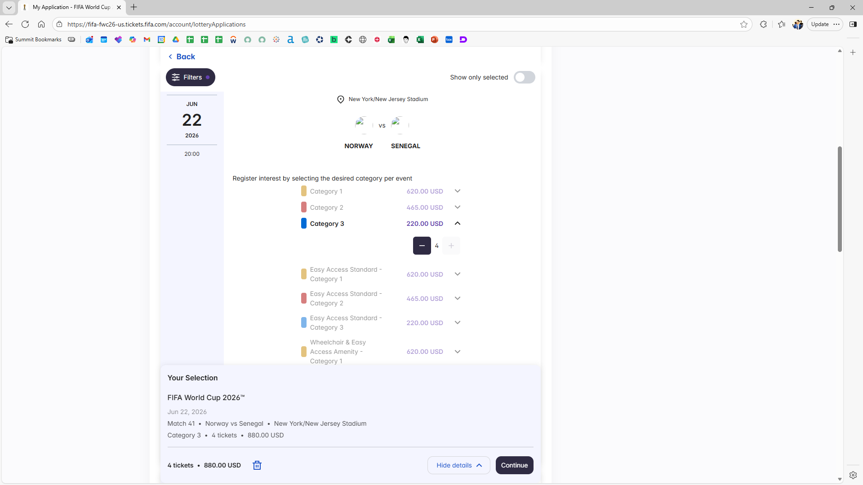The height and width of the screenshot is (485, 863).
Task: Open the Google Drive bookmark
Action: pyautogui.click(x=176, y=40)
